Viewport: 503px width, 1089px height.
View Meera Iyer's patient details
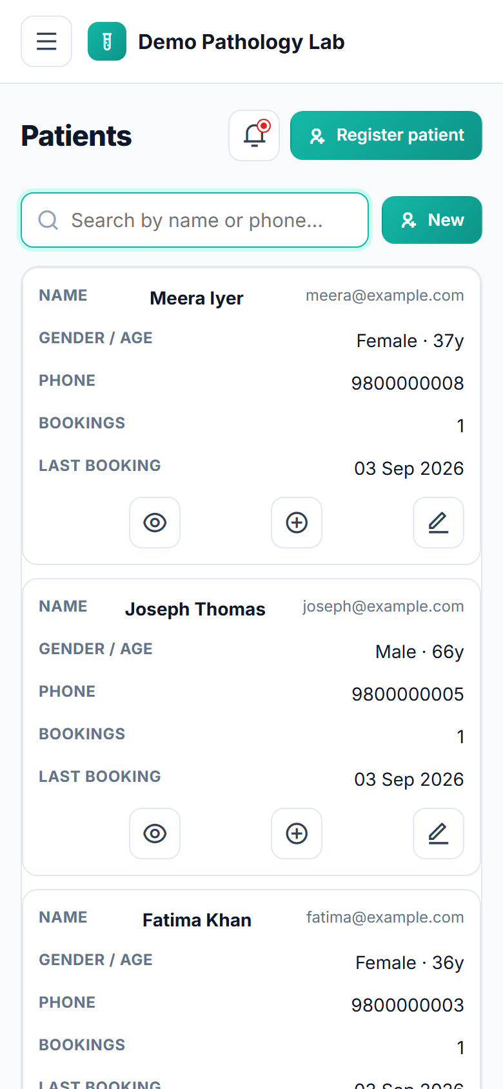pos(155,523)
